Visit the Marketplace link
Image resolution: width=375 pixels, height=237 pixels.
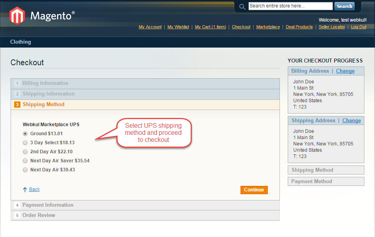tap(268, 27)
